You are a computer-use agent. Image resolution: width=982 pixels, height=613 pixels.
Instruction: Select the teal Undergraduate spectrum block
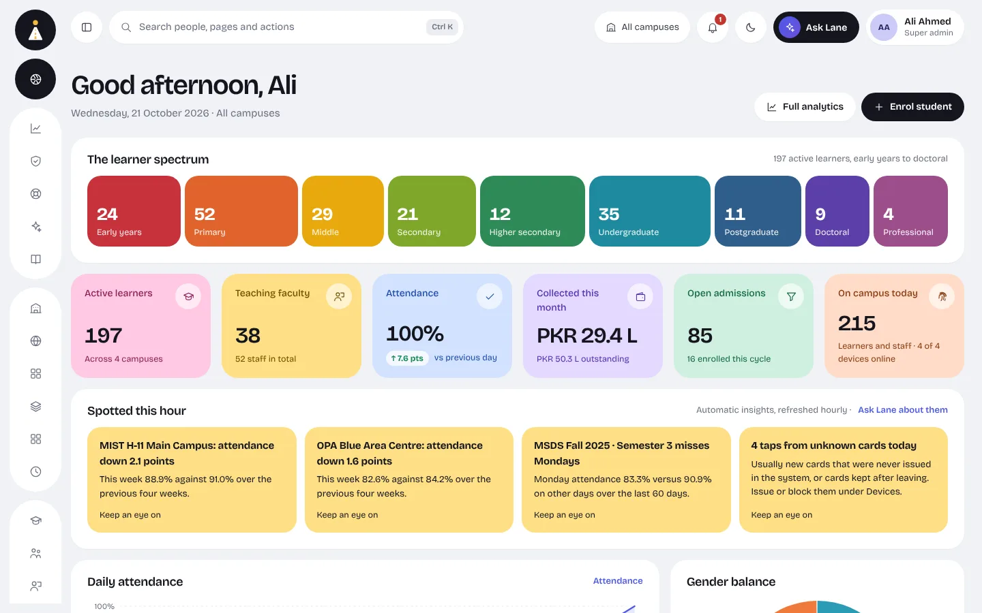(x=650, y=211)
